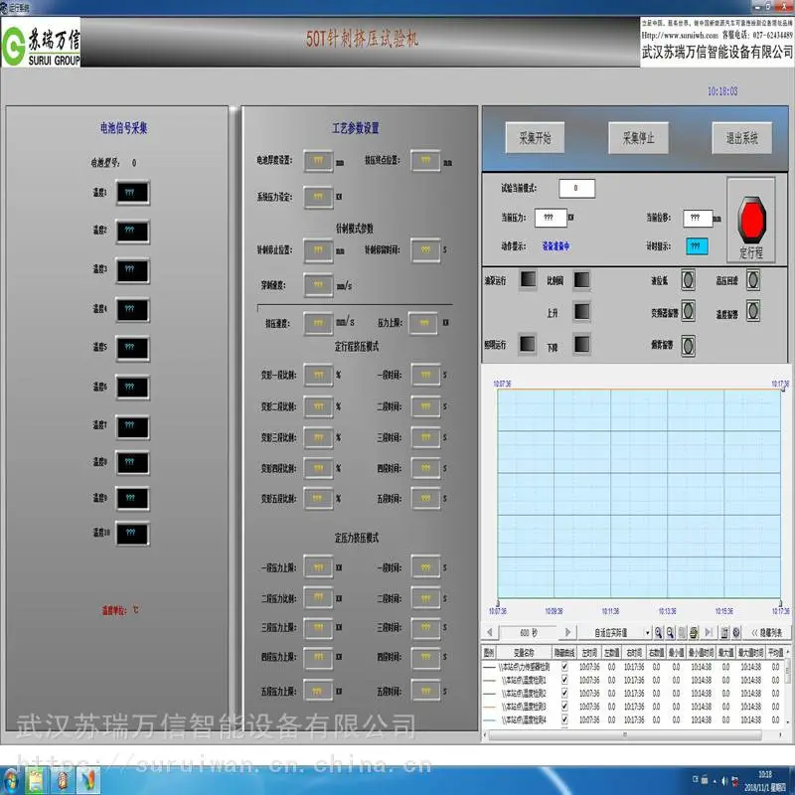Click the 变频器报警 indicator lamp
The height and width of the screenshot is (795, 795).
[x=688, y=311]
